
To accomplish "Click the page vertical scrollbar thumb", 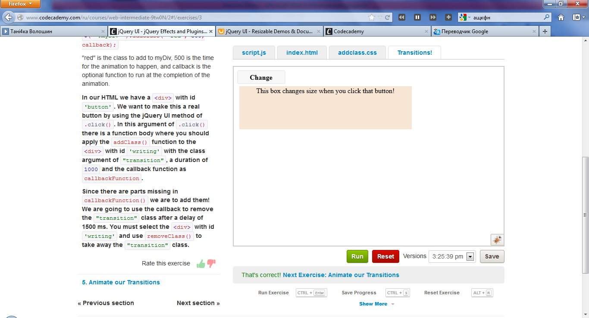I will [x=585, y=215].
